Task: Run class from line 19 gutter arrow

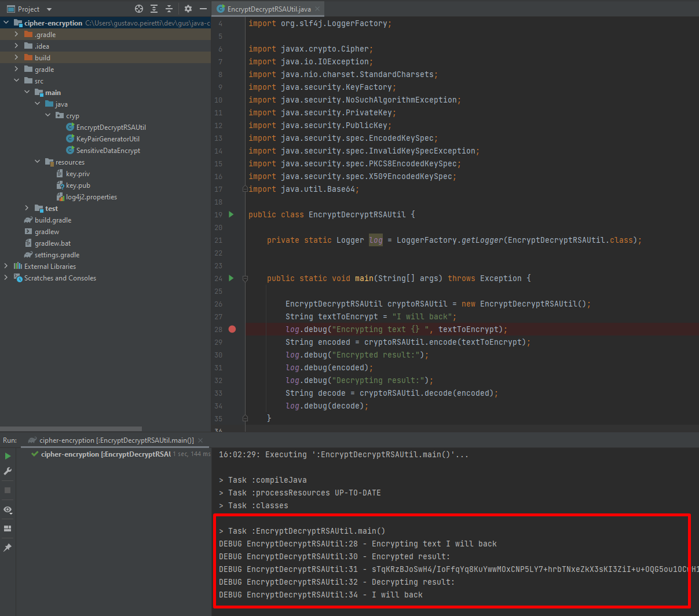Action: (x=231, y=214)
